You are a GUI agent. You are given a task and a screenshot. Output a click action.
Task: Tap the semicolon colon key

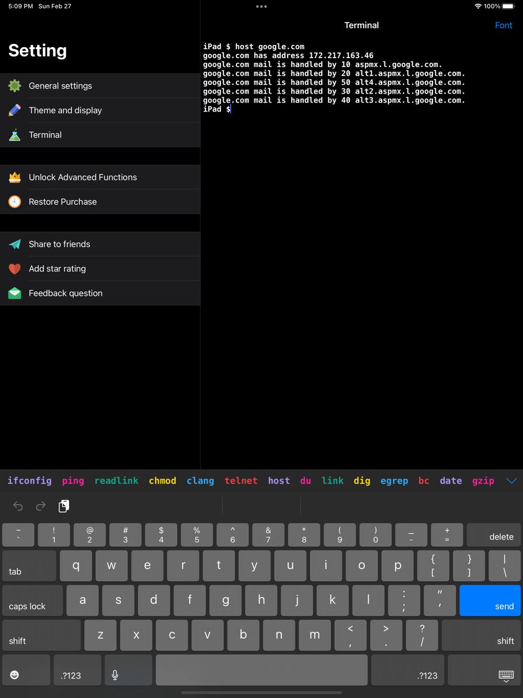[x=404, y=600]
